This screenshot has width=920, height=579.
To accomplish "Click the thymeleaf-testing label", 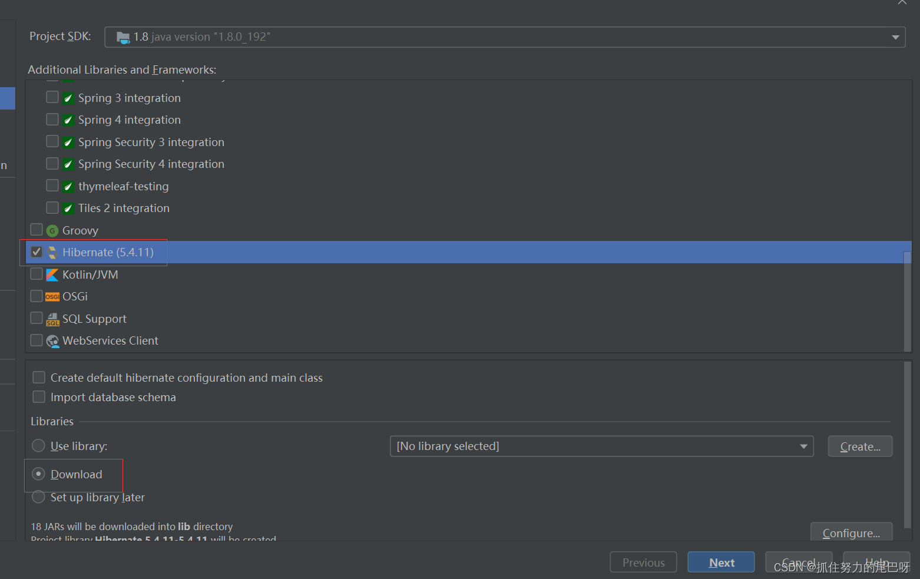I will 123,187.
